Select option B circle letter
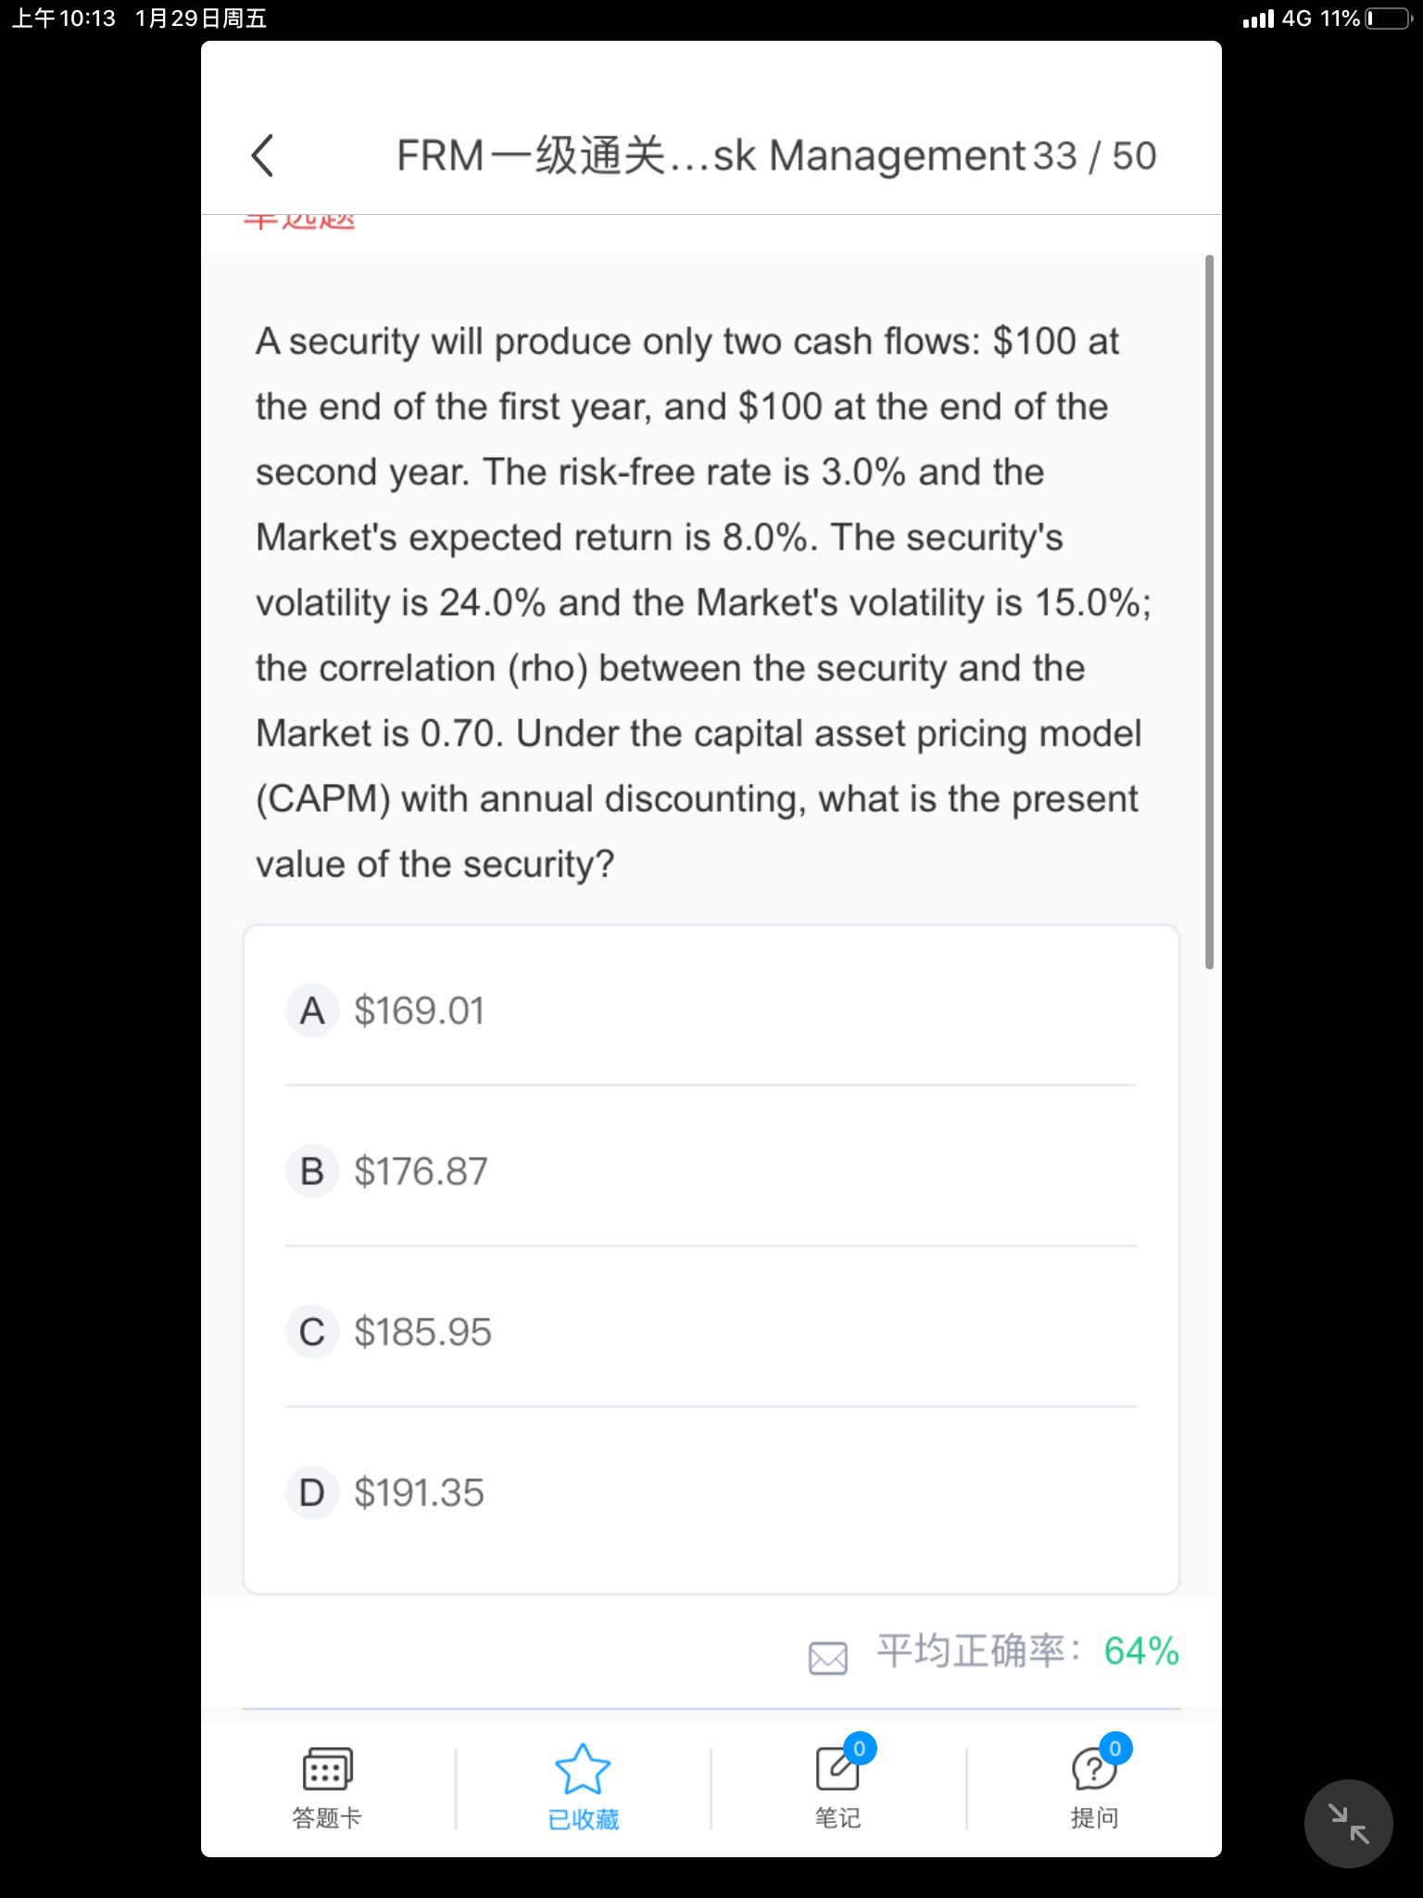Screen dimensions: 1423x1898 [312, 1171]
